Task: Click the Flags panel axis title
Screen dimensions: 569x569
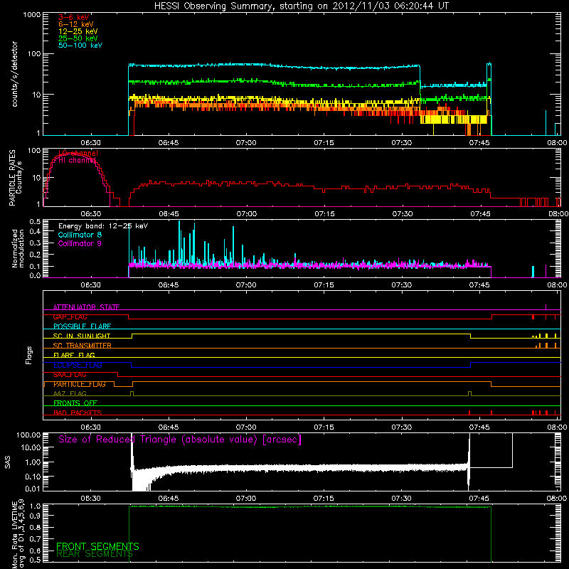Action: [29, 355]
